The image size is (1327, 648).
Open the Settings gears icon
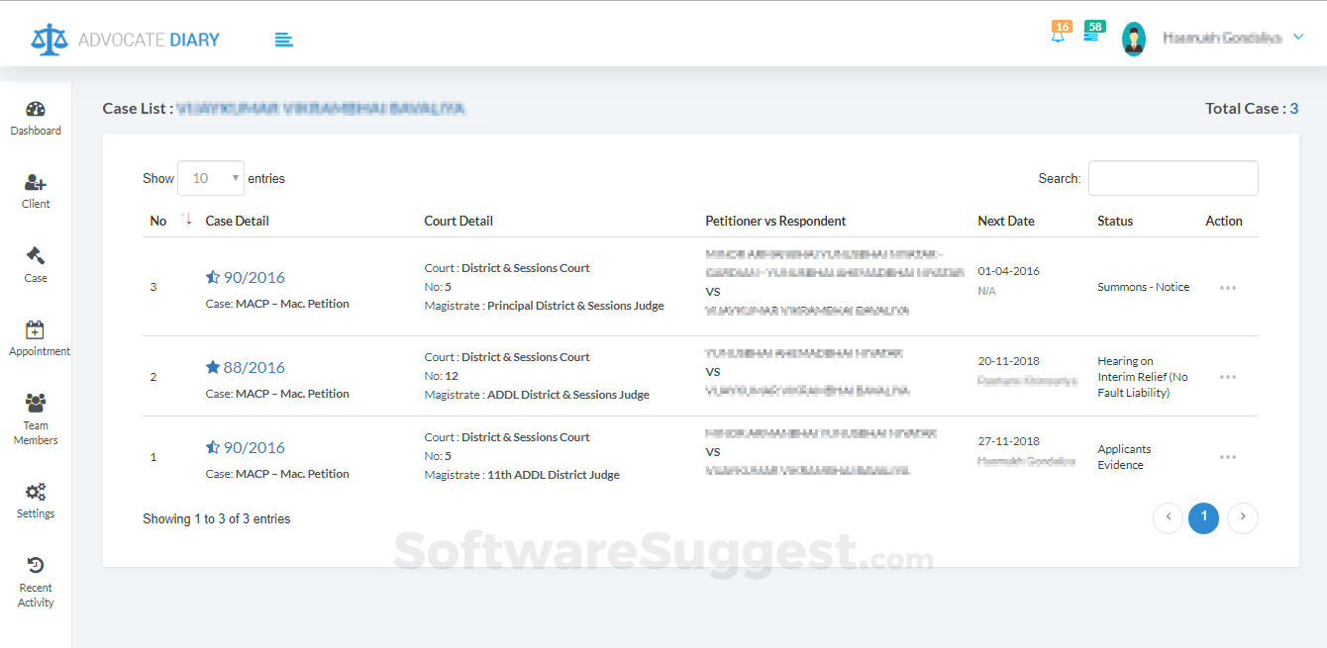coord(36,492)
